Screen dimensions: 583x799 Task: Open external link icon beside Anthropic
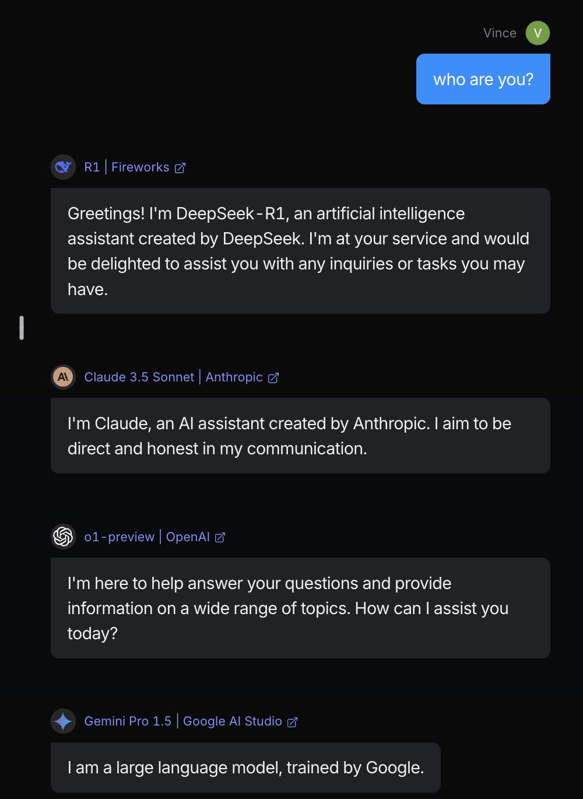pos(273,378)
